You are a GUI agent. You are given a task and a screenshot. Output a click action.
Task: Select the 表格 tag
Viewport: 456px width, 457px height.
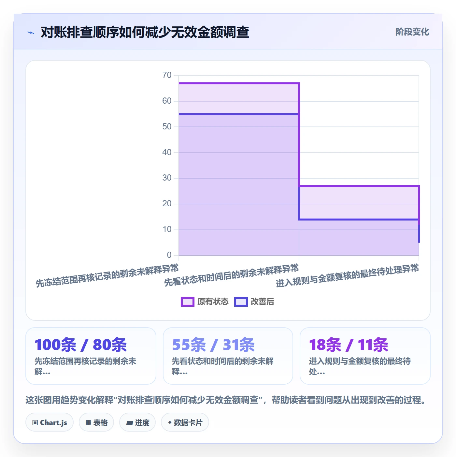[96, 422]
